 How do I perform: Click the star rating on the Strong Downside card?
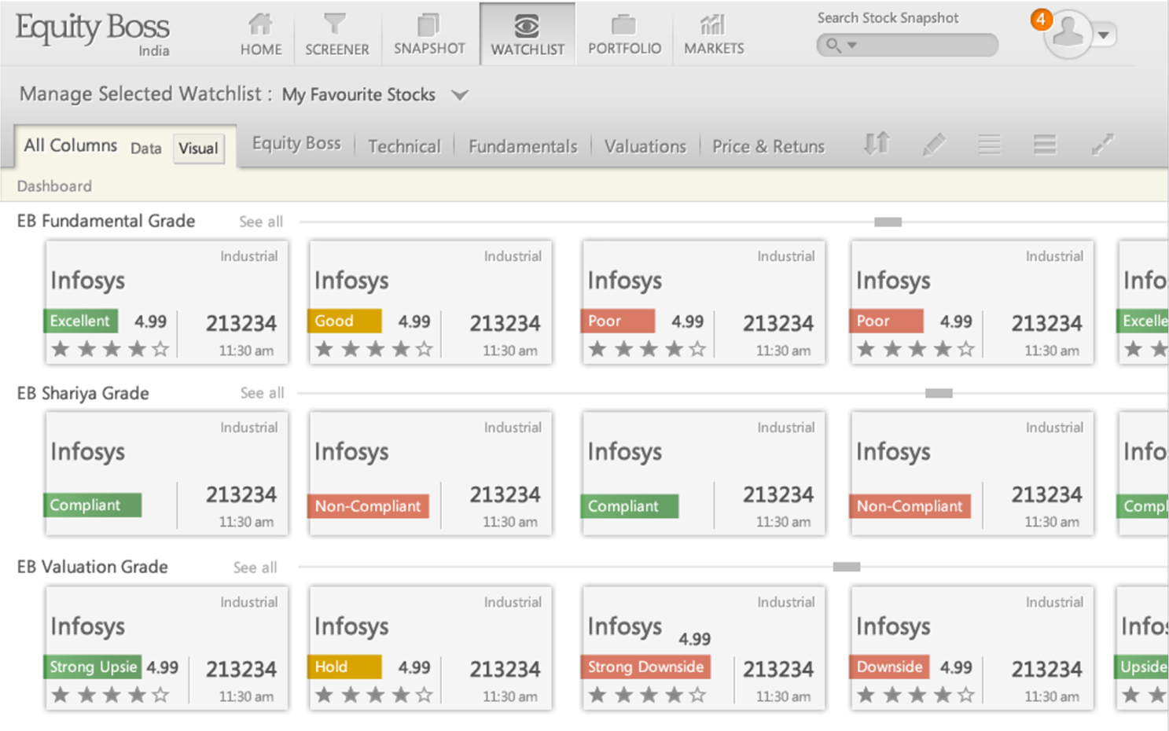(x=648, y=695)
